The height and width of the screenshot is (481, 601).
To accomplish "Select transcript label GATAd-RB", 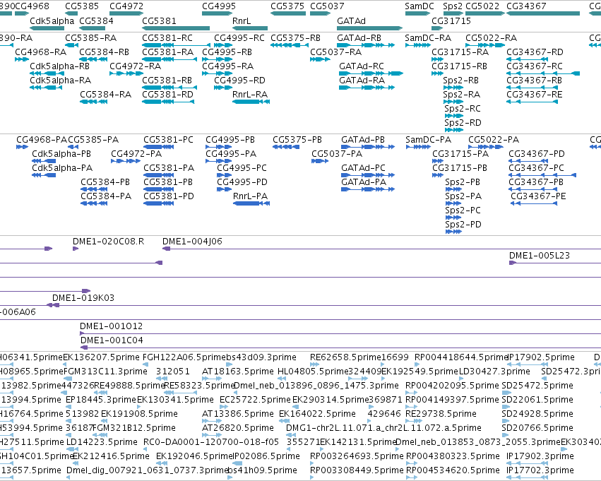I will pos(359,38).
